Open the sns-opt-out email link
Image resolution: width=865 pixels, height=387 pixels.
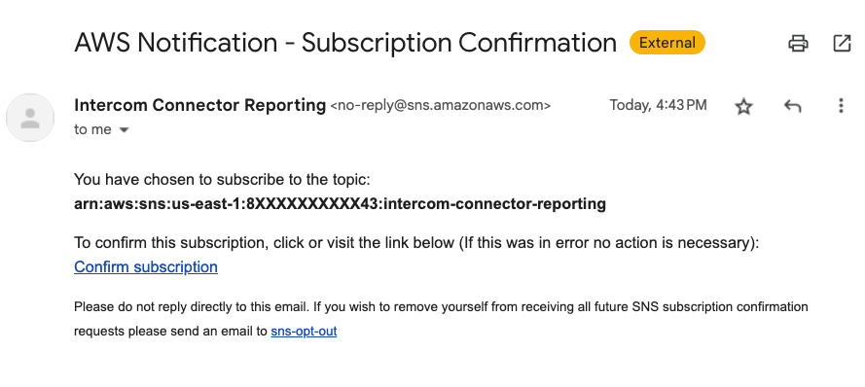304,332
